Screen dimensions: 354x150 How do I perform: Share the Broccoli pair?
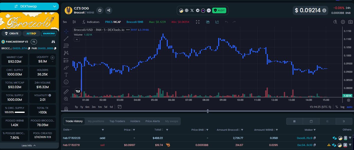tap(109, 10)
